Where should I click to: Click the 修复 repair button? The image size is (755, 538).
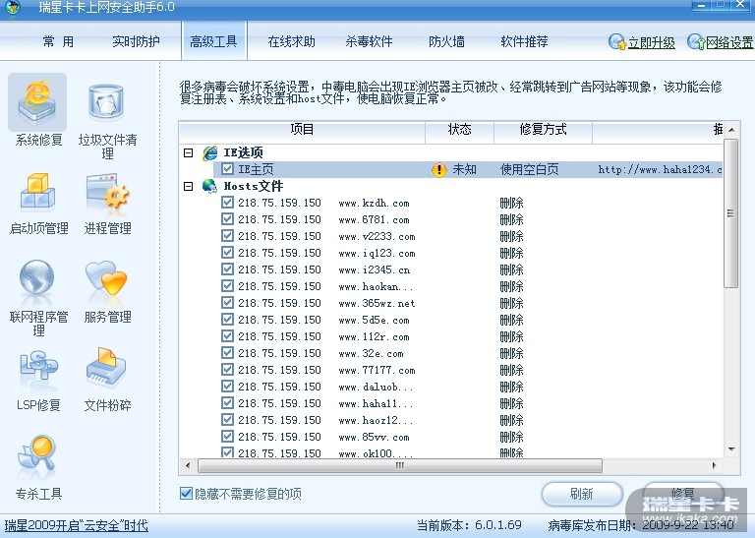coord(683,494)
